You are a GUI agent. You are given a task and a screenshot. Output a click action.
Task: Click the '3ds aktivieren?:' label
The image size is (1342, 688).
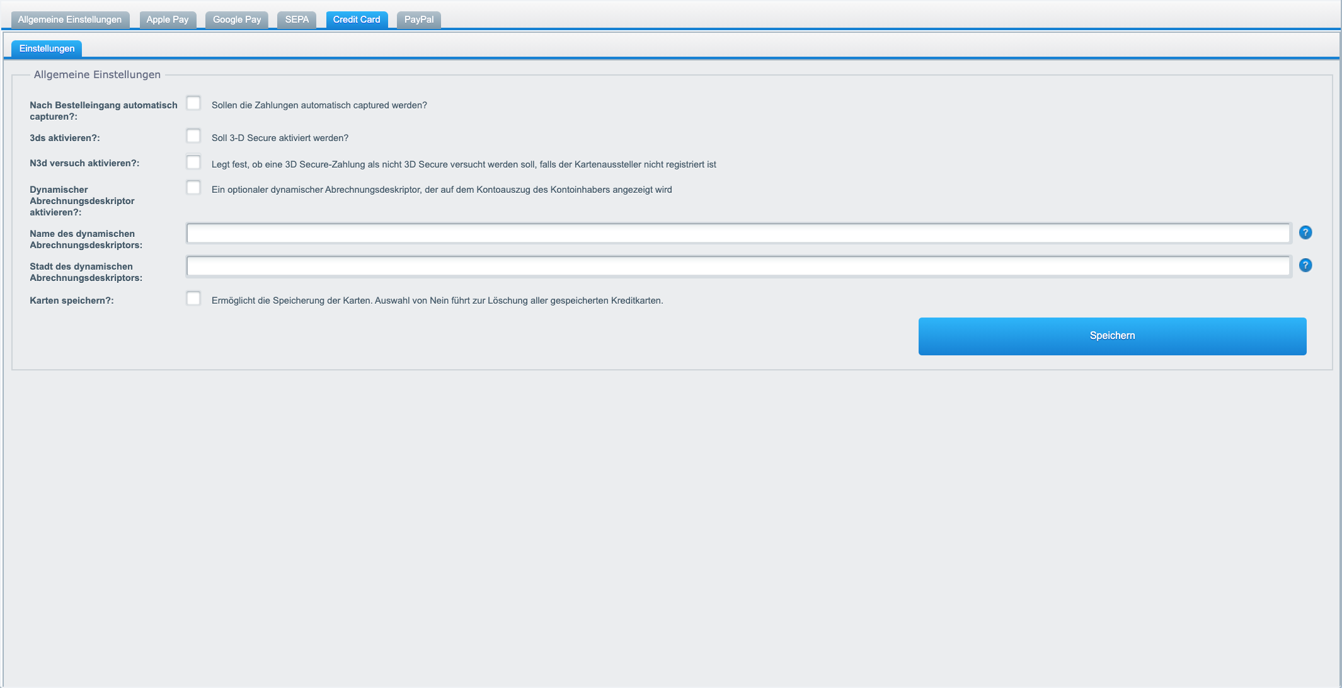65,138
